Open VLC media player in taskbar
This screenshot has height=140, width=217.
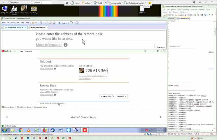tap(29, 130)
